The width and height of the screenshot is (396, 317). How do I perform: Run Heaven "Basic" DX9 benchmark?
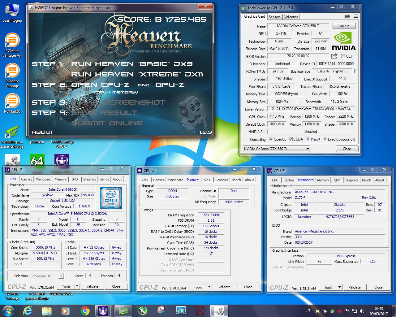pyautogui.click(x=132, y=64)
